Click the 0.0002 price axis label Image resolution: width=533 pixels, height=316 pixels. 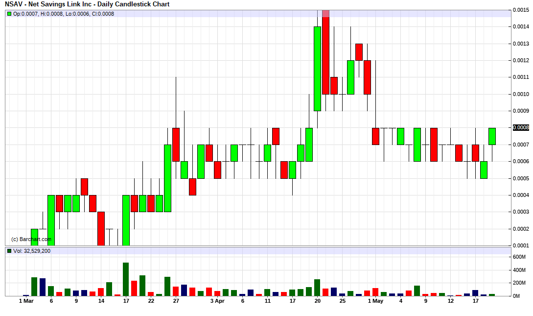point(521,229)
